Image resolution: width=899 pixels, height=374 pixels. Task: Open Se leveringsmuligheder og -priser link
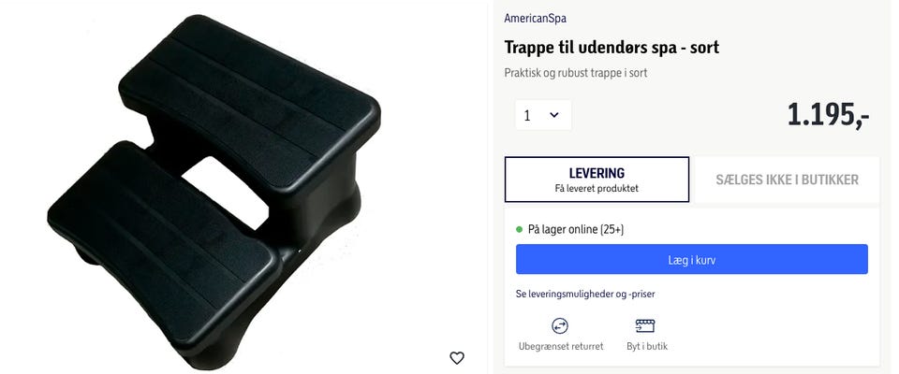click(x=585, y=294)
